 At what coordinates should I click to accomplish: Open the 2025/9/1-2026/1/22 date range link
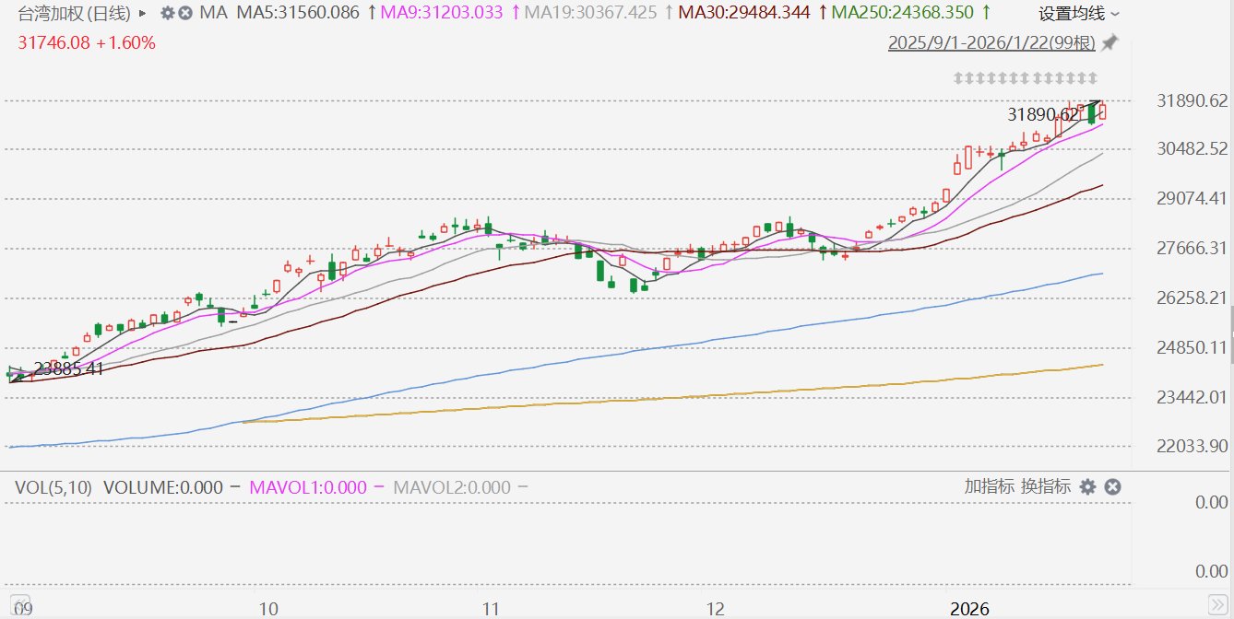coord(991,42)
